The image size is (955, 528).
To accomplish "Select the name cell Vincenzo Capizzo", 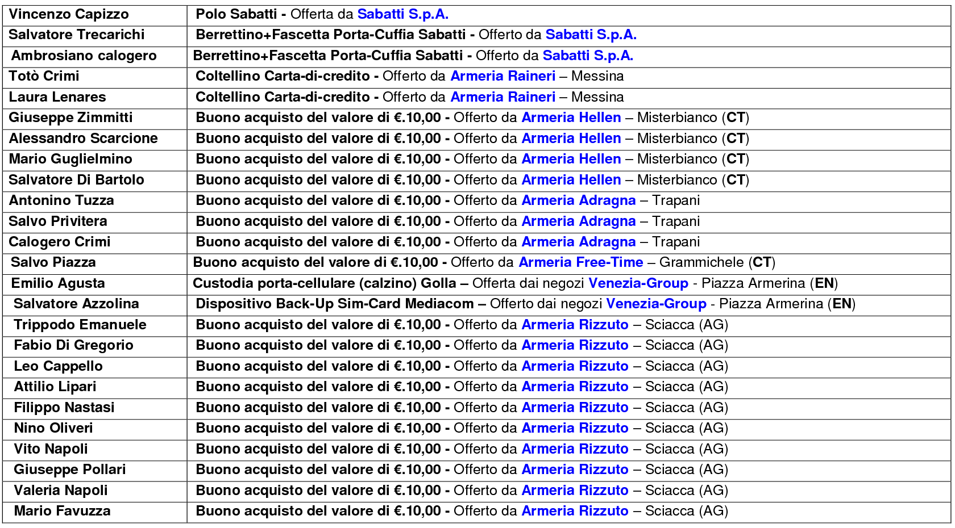I will click(x=69, y=14).
